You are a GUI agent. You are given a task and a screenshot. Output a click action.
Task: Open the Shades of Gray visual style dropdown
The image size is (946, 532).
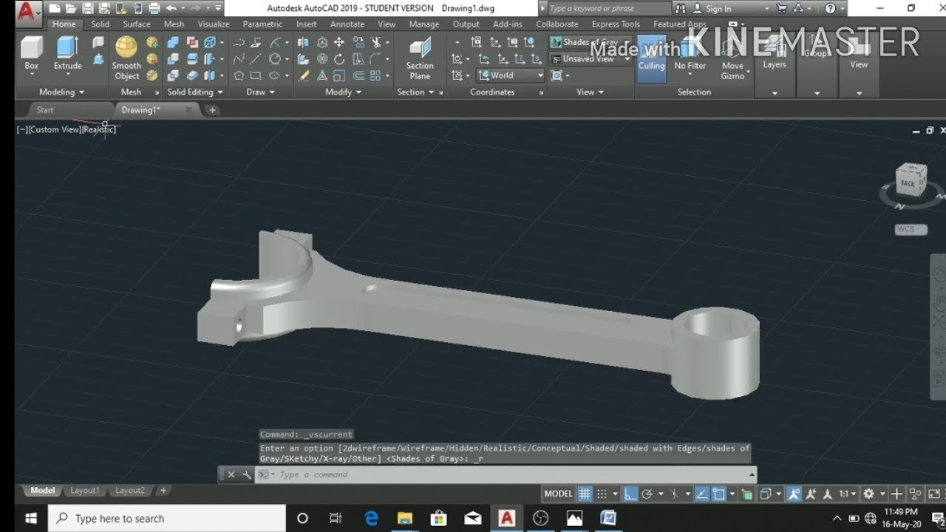click(591, 43)
